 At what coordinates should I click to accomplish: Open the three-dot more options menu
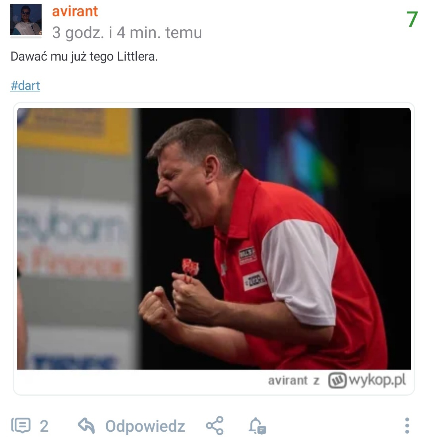407,426
